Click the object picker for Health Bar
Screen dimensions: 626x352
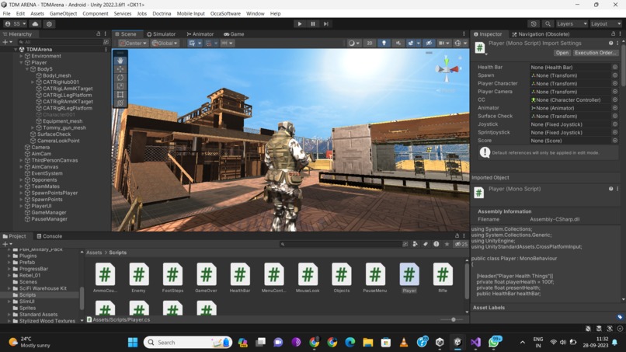point(615,67)
